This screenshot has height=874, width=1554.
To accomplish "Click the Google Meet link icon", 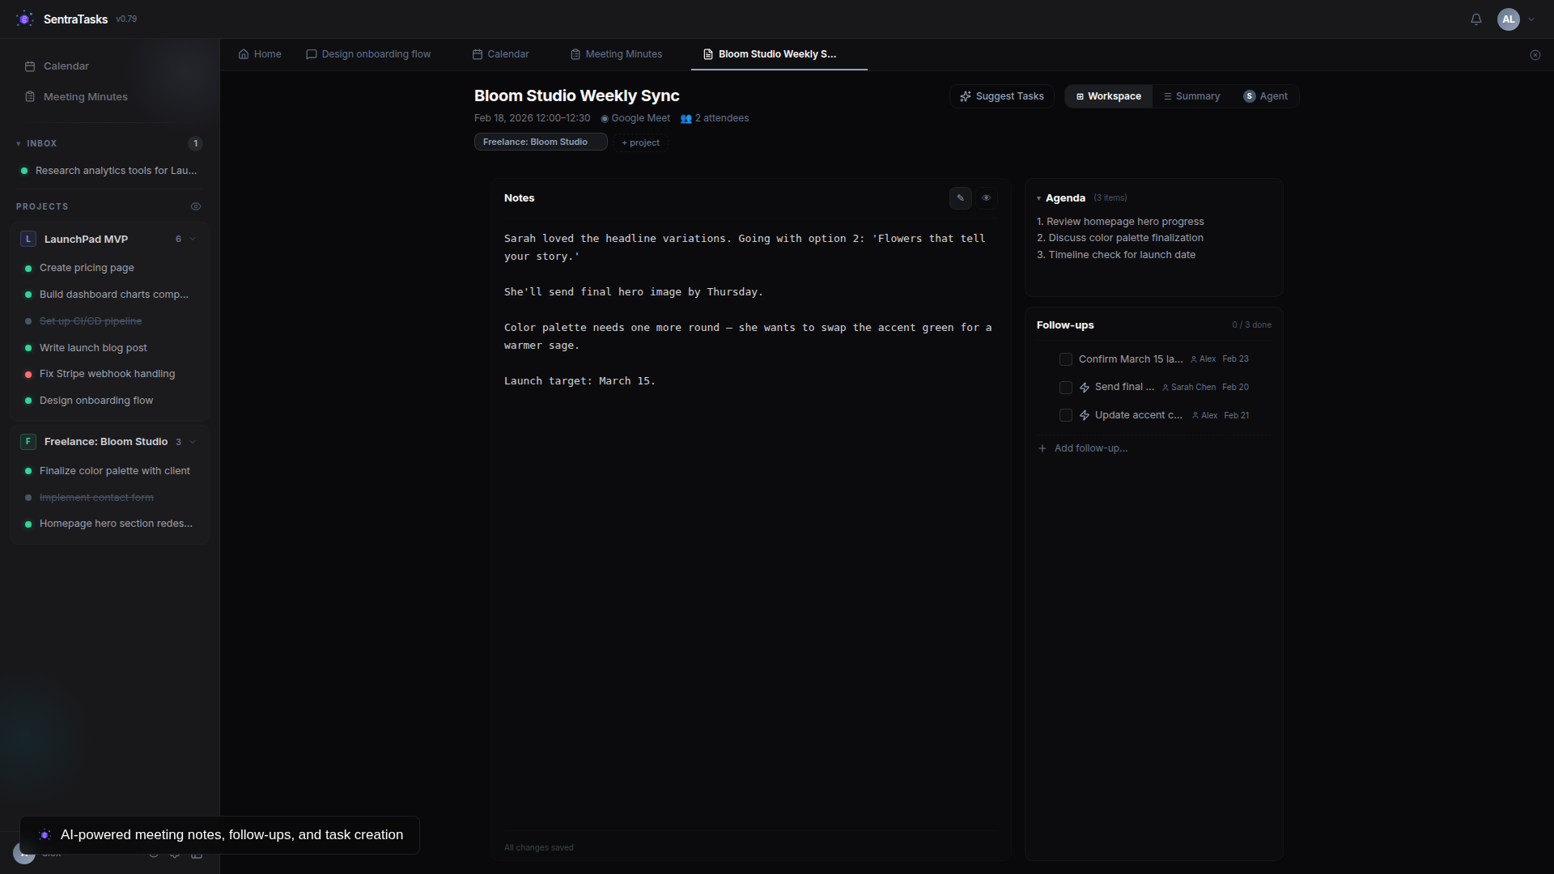I will pos(605,118).
